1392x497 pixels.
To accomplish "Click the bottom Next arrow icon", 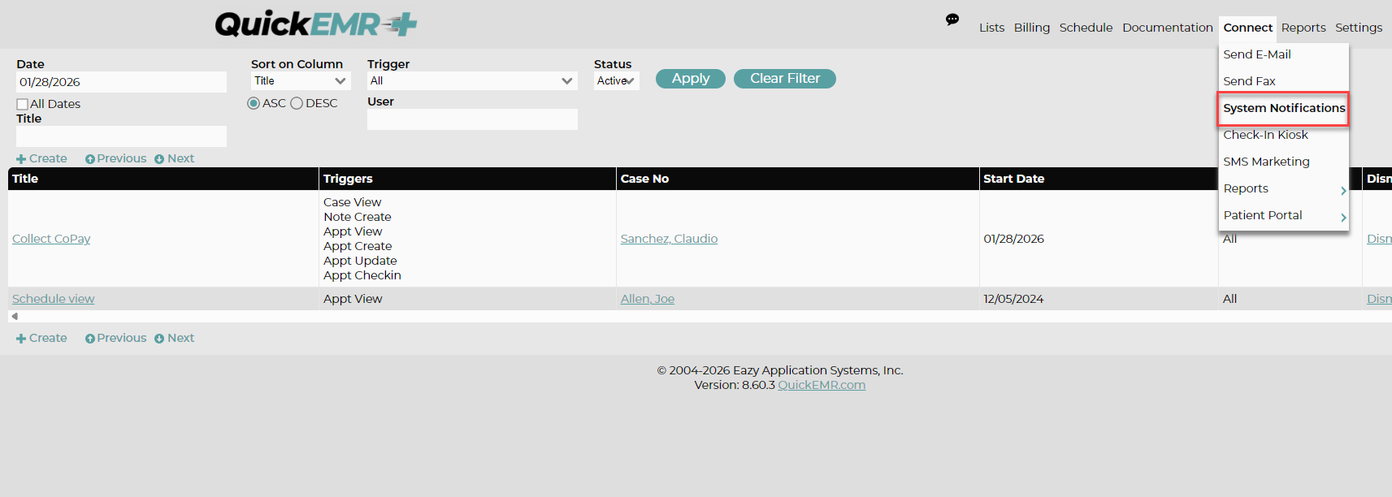I will tap(159, 339).
